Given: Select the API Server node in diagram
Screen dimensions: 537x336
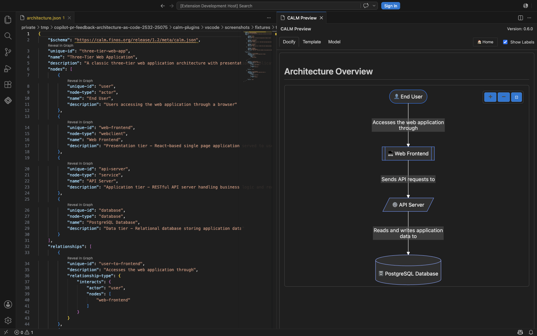Looking at the screenshot, I should (x=408, y=205).
